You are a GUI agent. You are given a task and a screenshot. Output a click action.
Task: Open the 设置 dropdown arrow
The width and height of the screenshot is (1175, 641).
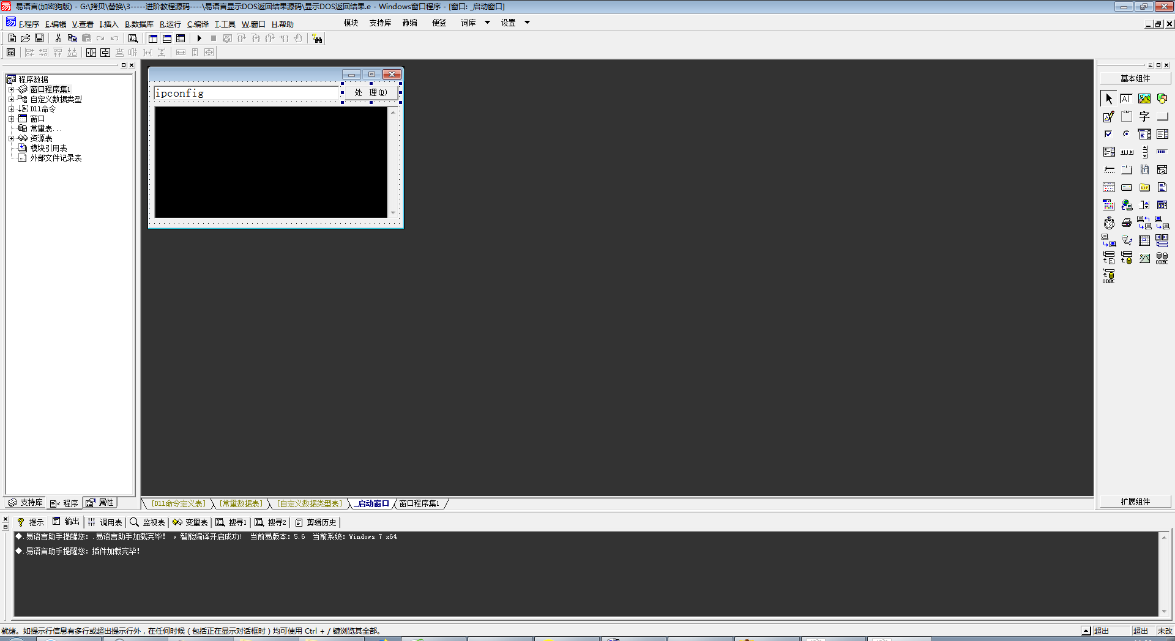527,23
